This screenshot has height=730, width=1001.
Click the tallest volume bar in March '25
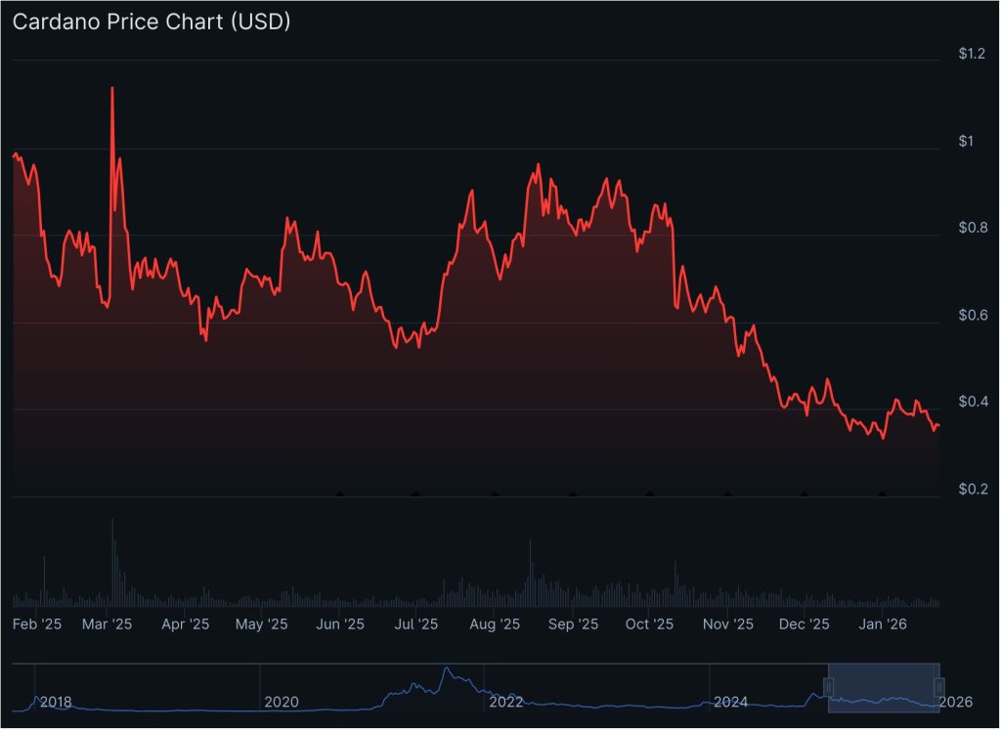[x=112, y=562]
